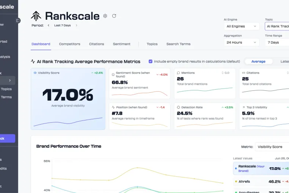Click the Citations link icon
Viewport: 289px width, 193px height.
[243, 73]
